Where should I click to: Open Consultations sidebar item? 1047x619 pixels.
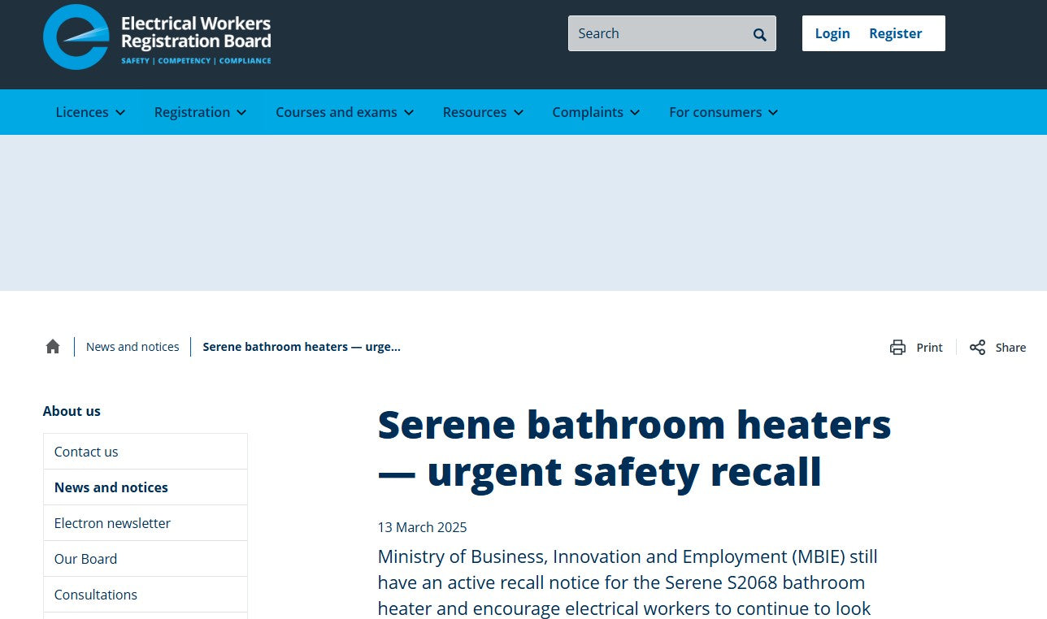point(146,595)
